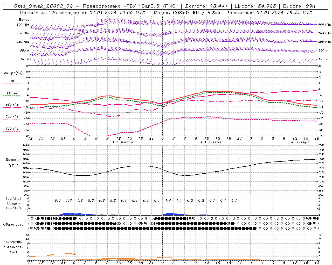Click the 3-hour precipitation value '1.3'
The image size is (332, 265).
click(80, 200)
